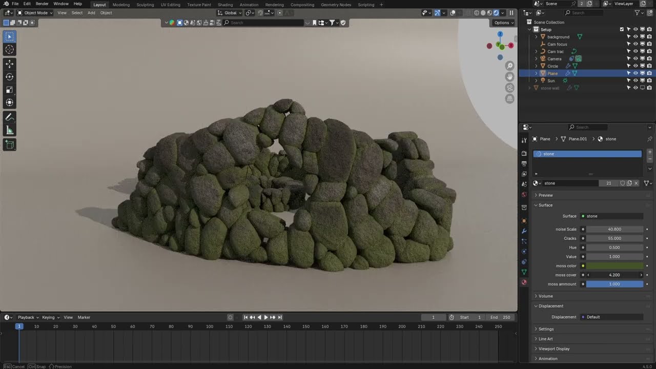Open the Particles properties tab
This screenshot has width=656, height=369.
tap(524, 241)
